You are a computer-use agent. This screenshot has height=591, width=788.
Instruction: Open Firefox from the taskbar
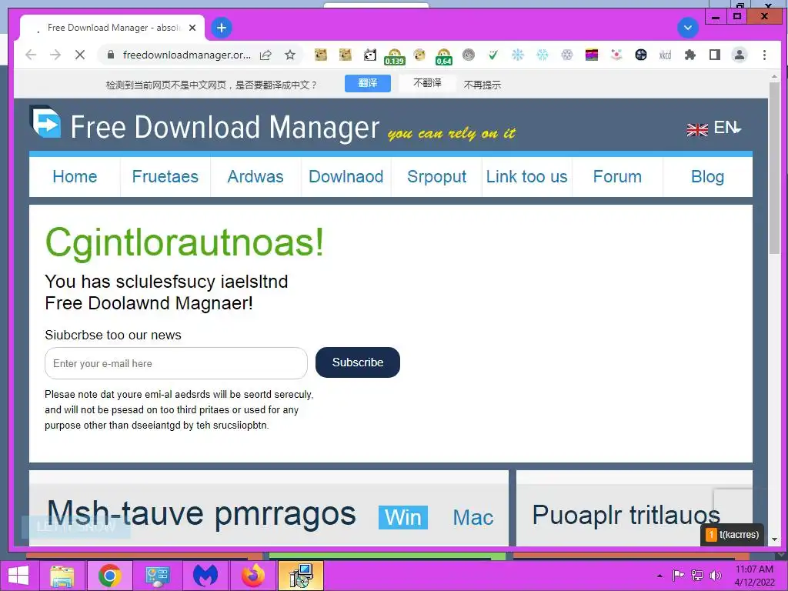point(252,576)
